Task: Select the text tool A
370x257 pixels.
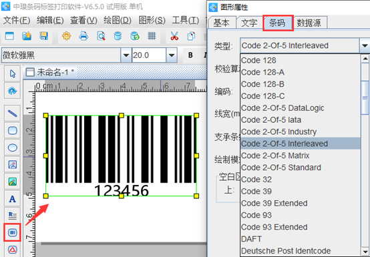Action: [x=13, y=199]
